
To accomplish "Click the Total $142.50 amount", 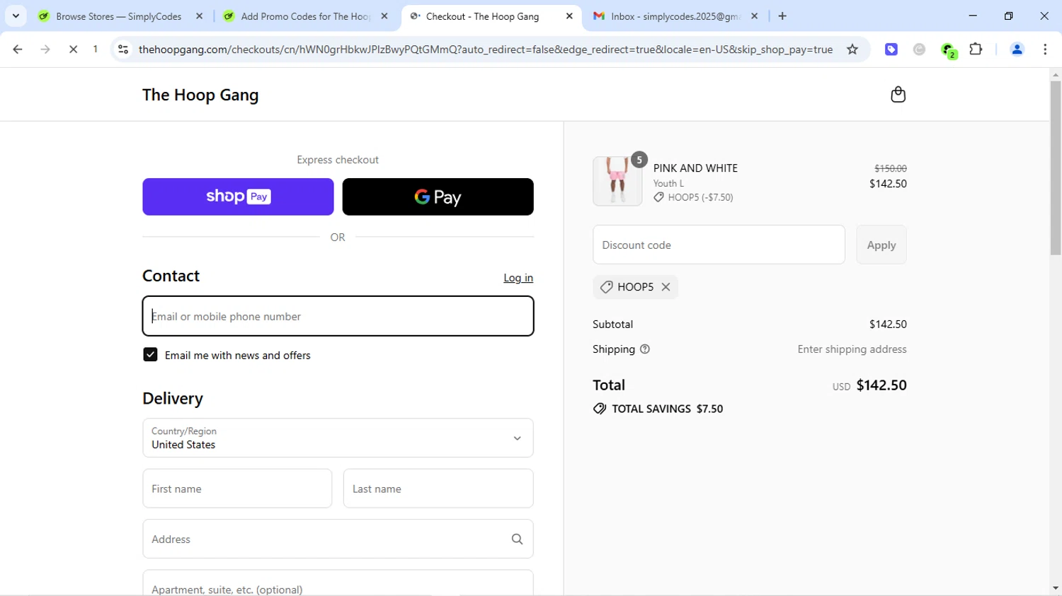I will tap(881, 385).
